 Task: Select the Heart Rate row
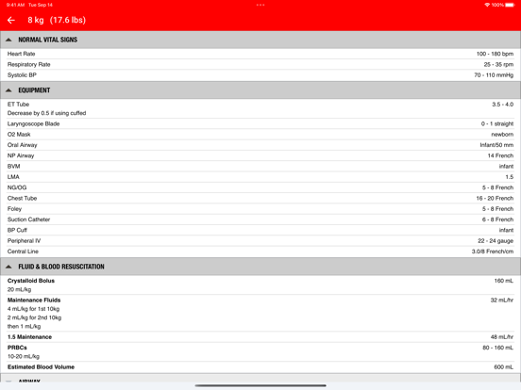[x=260, y=54]
